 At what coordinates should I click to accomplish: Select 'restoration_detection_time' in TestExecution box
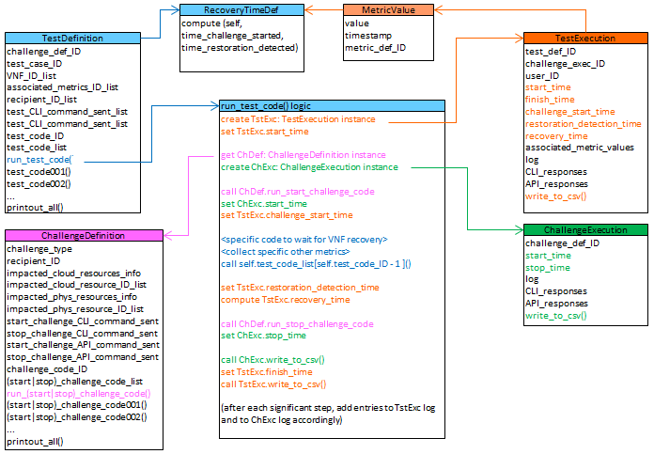click(x=584, y=124)
